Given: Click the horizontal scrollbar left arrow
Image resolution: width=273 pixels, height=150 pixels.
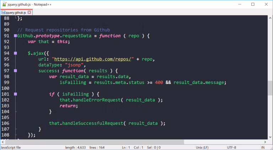Looking at the screenshot, I should pos(2,142).
